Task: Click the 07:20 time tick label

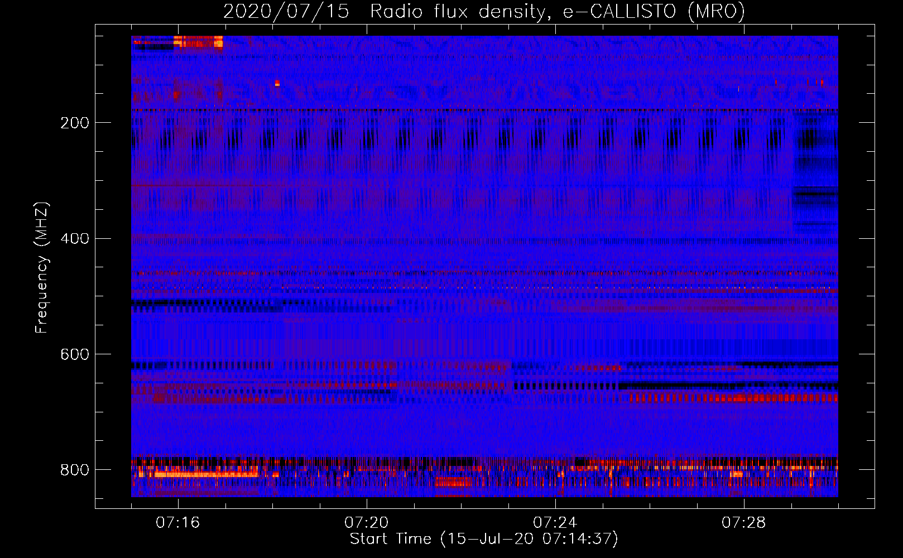Action: (x=367, y=523)
